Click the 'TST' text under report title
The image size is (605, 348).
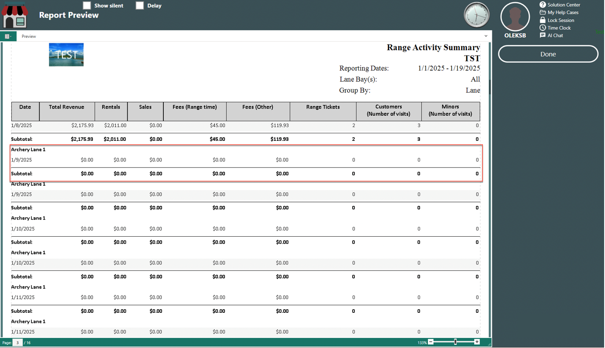pos(472,58)
